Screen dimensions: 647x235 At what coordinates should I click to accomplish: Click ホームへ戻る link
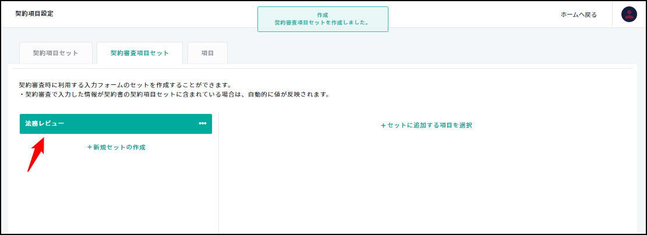(578, 15)
